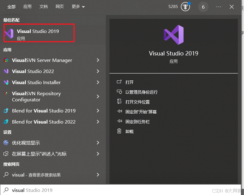Expand Visual Studio 2022 options arrow

pos(98,71)
